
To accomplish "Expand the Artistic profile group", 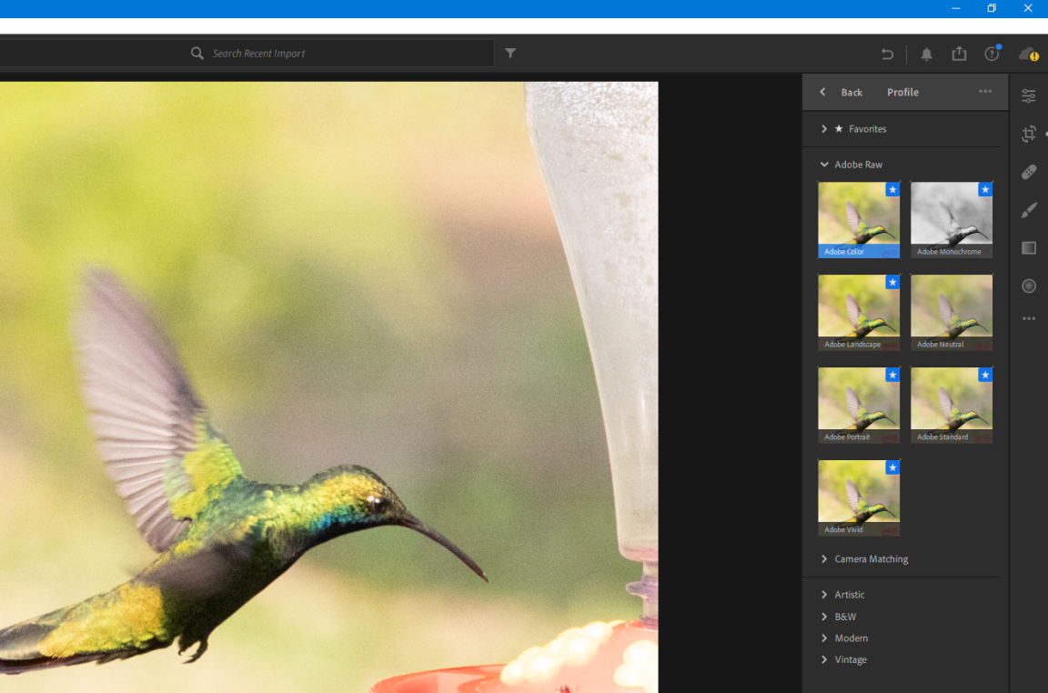I will (849, 595).
